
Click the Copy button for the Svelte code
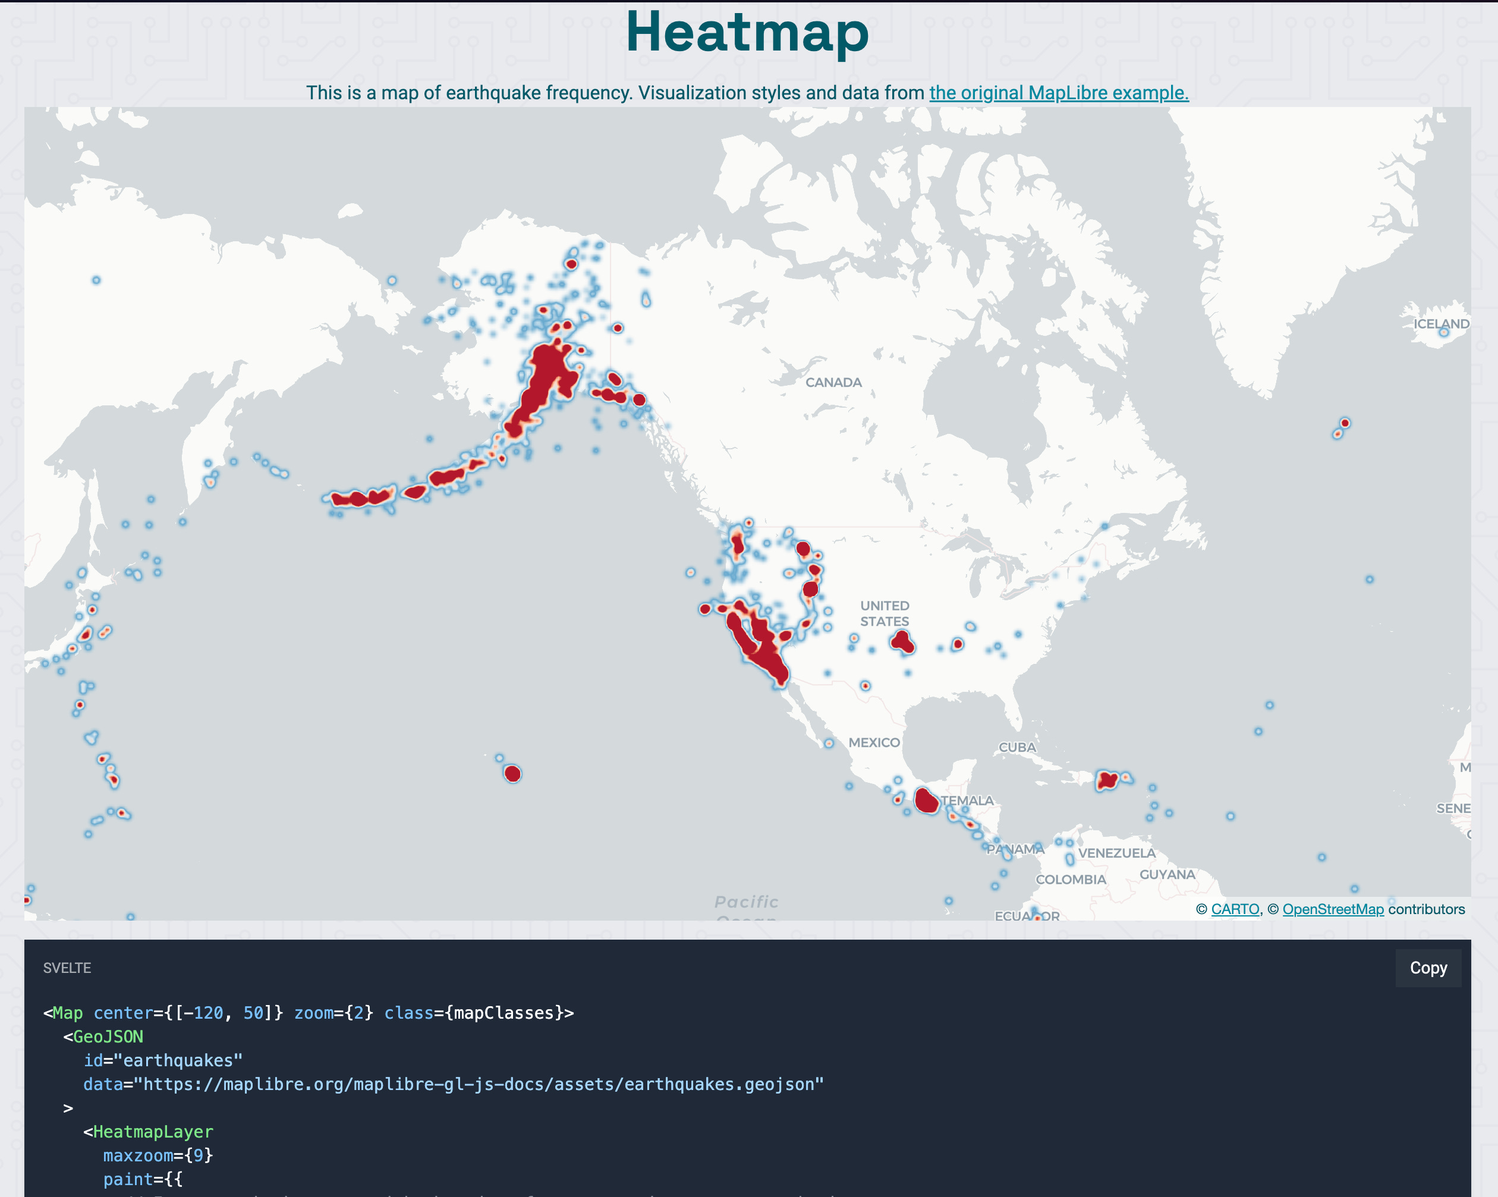(x=1428, y=968)
